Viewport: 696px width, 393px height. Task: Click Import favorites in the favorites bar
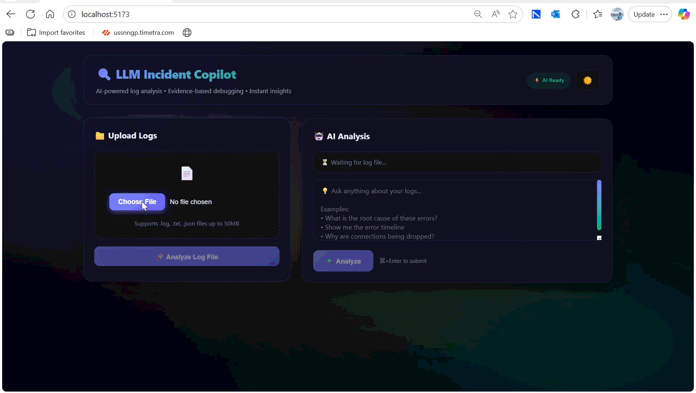(x=56, y=32)
